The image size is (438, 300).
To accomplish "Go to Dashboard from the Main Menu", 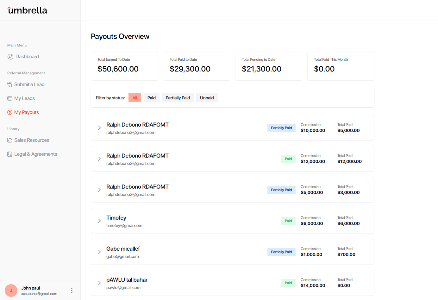I will tap(27, 56).
